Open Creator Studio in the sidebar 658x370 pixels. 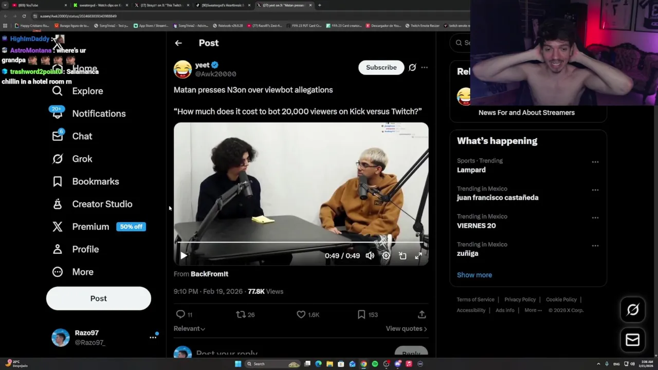(93, 204)
